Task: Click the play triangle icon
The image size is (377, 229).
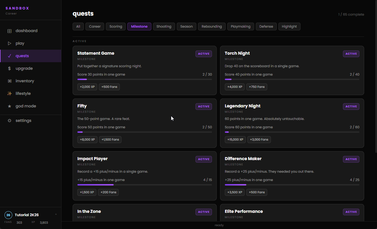Action: [9, 44]
